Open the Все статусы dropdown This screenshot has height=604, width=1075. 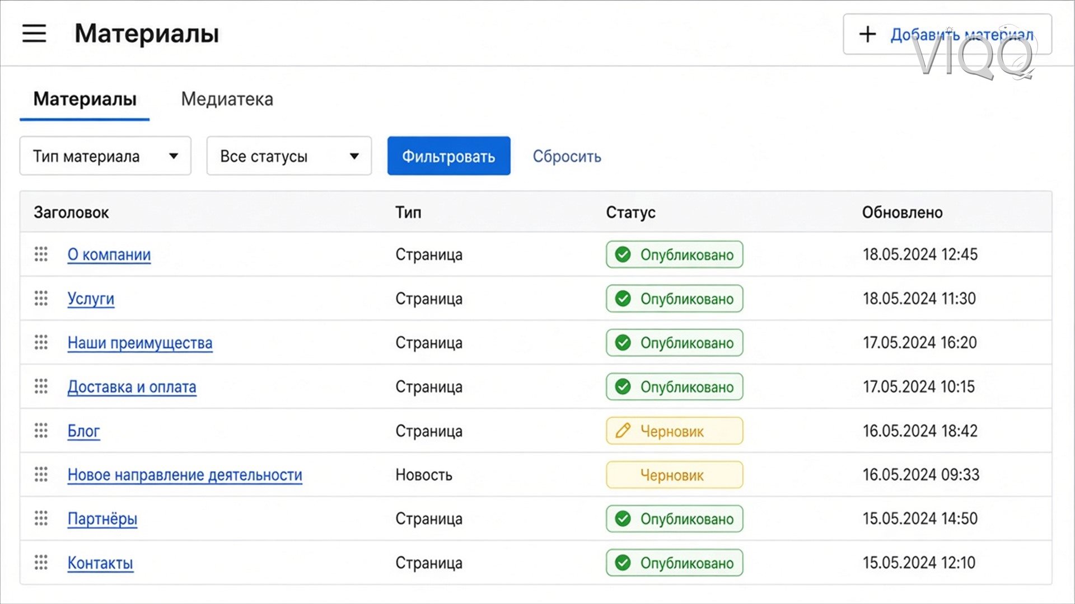pyautogui.click(x=289, y=156)
